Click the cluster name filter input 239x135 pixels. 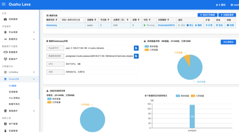pyautogui.click(x=72, y=19)
